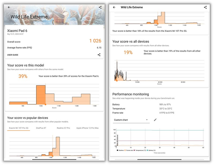Click the Frame rate legend entry
The width and height of the screenshot is (214, 165).
pyautogui.click(x=129, y=150)
